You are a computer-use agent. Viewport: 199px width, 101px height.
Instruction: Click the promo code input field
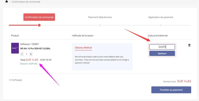pos(162,47)
